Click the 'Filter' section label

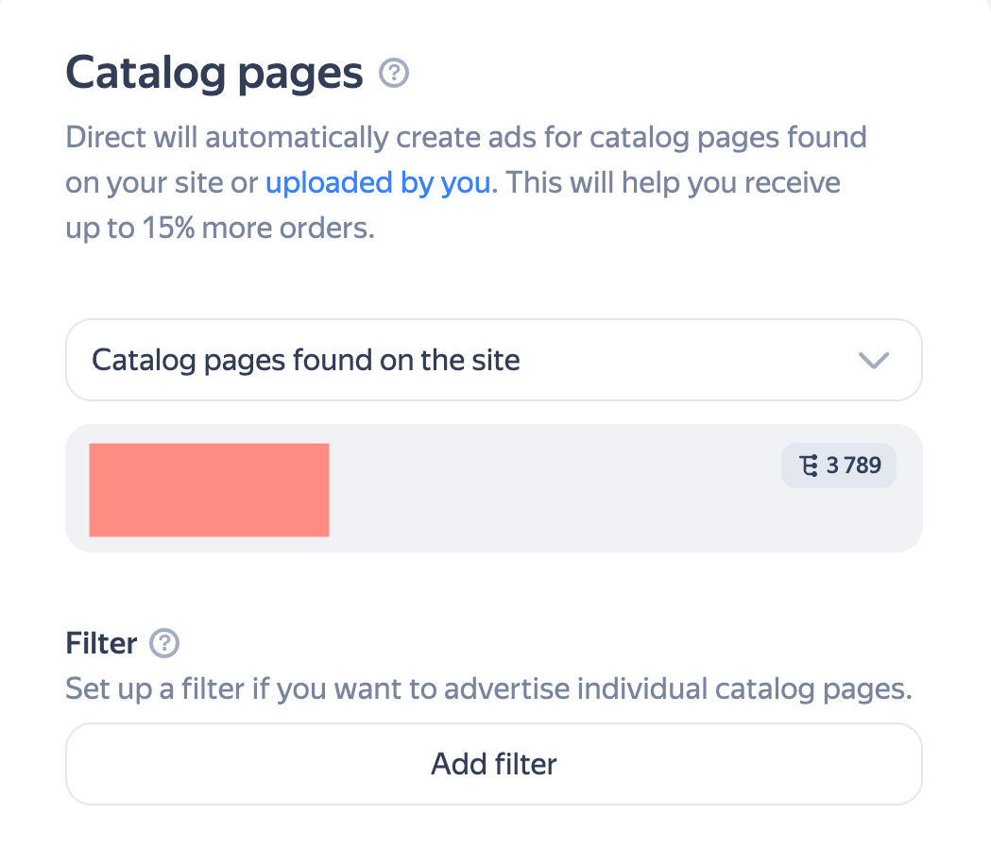pos(101,644)
